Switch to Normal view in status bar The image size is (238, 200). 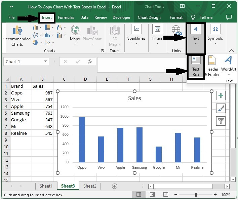[x=138, y=195]
